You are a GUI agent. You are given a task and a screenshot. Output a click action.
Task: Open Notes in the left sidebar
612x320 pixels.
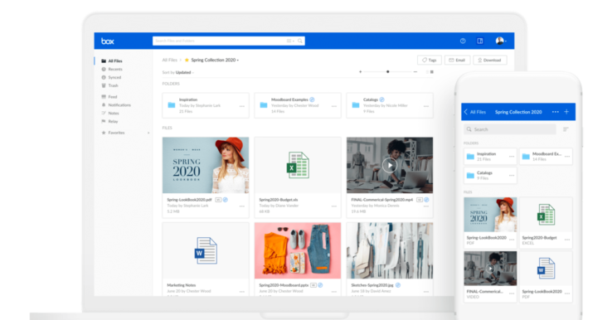tap(110, 114)
